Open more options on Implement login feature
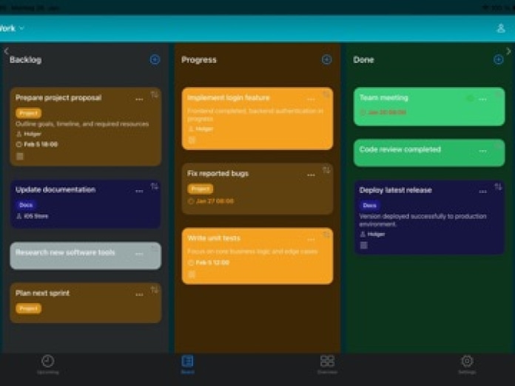 click(311, 99)
